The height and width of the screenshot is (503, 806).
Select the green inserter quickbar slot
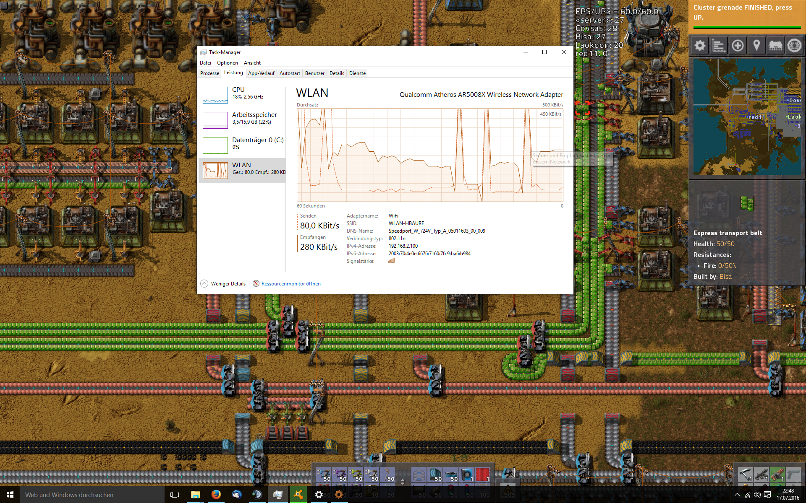(355, 475)
